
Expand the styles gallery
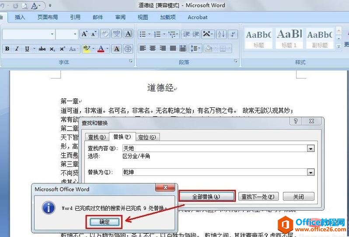point(339,47)
